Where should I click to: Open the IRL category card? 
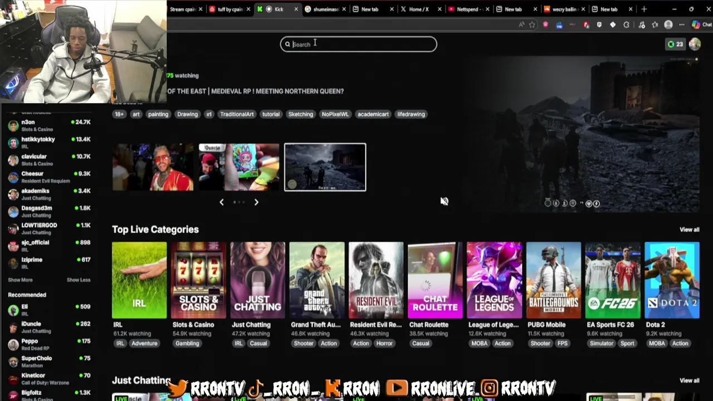coord(139,280)
